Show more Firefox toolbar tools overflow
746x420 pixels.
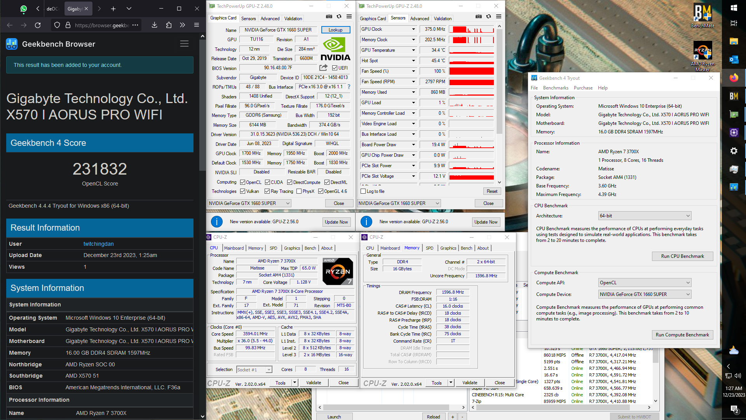click(x=183, y=25)
